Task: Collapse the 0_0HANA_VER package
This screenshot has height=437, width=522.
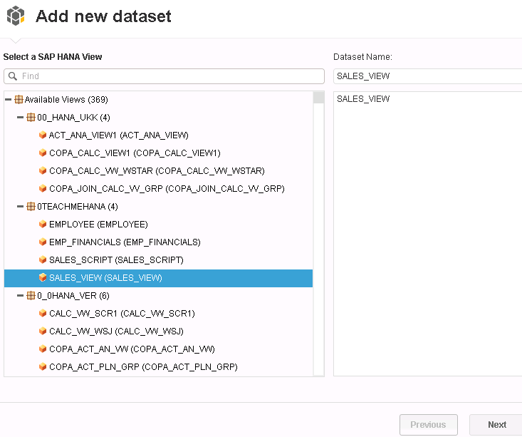Action: [x=21, y=295]
